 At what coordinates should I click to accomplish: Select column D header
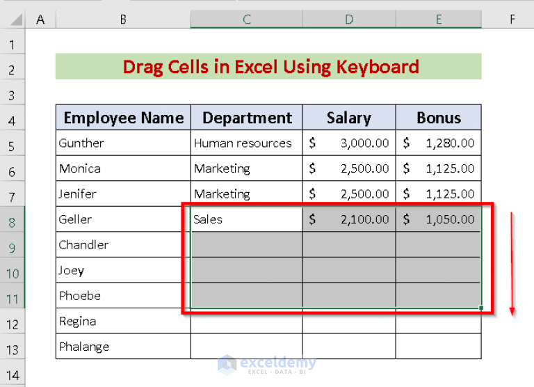pos(349,19)
